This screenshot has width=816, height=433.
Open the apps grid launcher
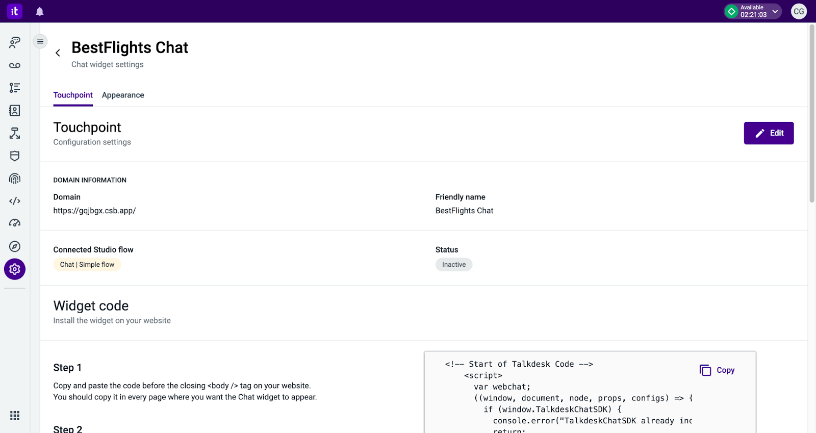(x=15, y=416)
